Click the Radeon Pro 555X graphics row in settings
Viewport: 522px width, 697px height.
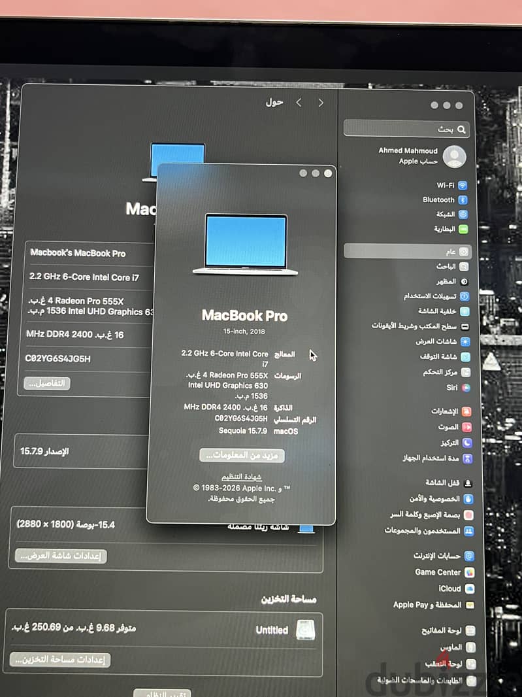90,306
